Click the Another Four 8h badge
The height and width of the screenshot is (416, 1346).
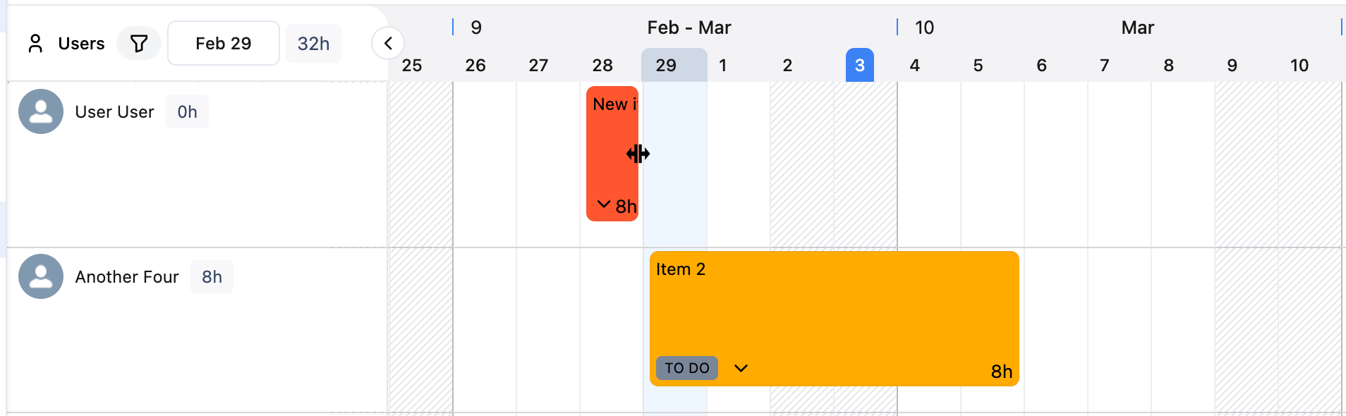(x=212, y=277)
